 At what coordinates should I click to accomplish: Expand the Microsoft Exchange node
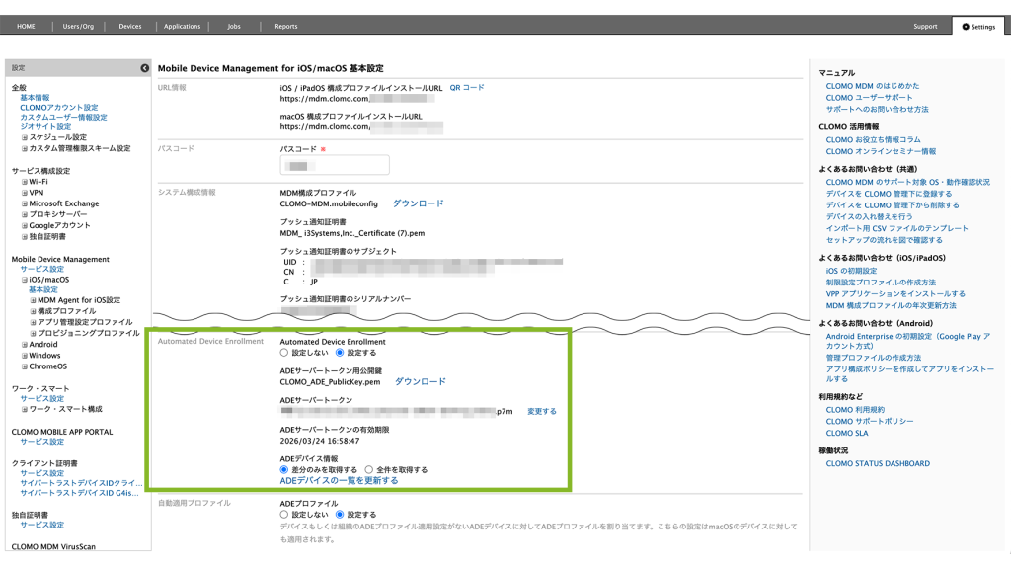click(x=25, y=203)
